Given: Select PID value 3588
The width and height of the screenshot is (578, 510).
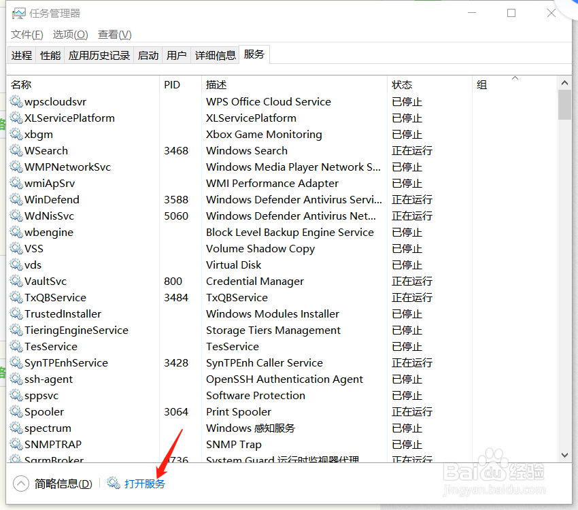Looking at the screenshot, I should (x=176, y=199).
